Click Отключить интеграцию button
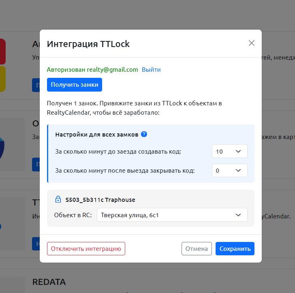Image resolution: width=295 pixels, height=293 pixels. click(86, 248)
